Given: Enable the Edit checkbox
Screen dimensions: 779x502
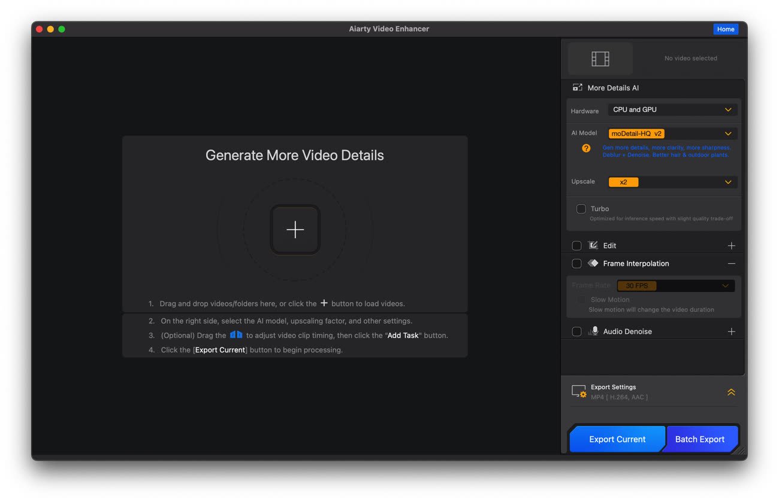Looking at the screenshot, I should 576,245.
